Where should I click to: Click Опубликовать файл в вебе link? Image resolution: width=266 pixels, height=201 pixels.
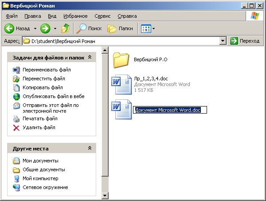pos(54,96)
